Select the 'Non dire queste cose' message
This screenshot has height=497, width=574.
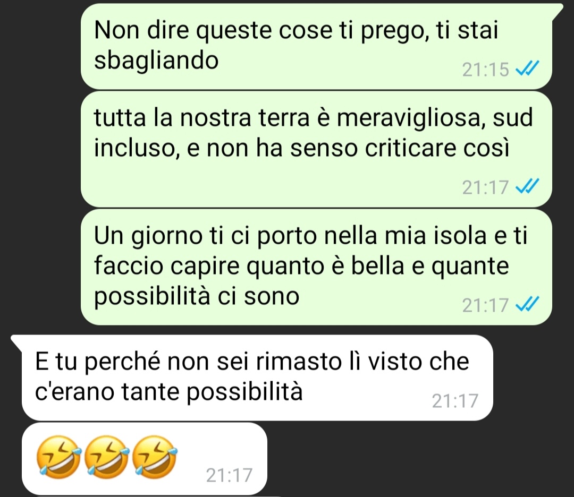316,46
